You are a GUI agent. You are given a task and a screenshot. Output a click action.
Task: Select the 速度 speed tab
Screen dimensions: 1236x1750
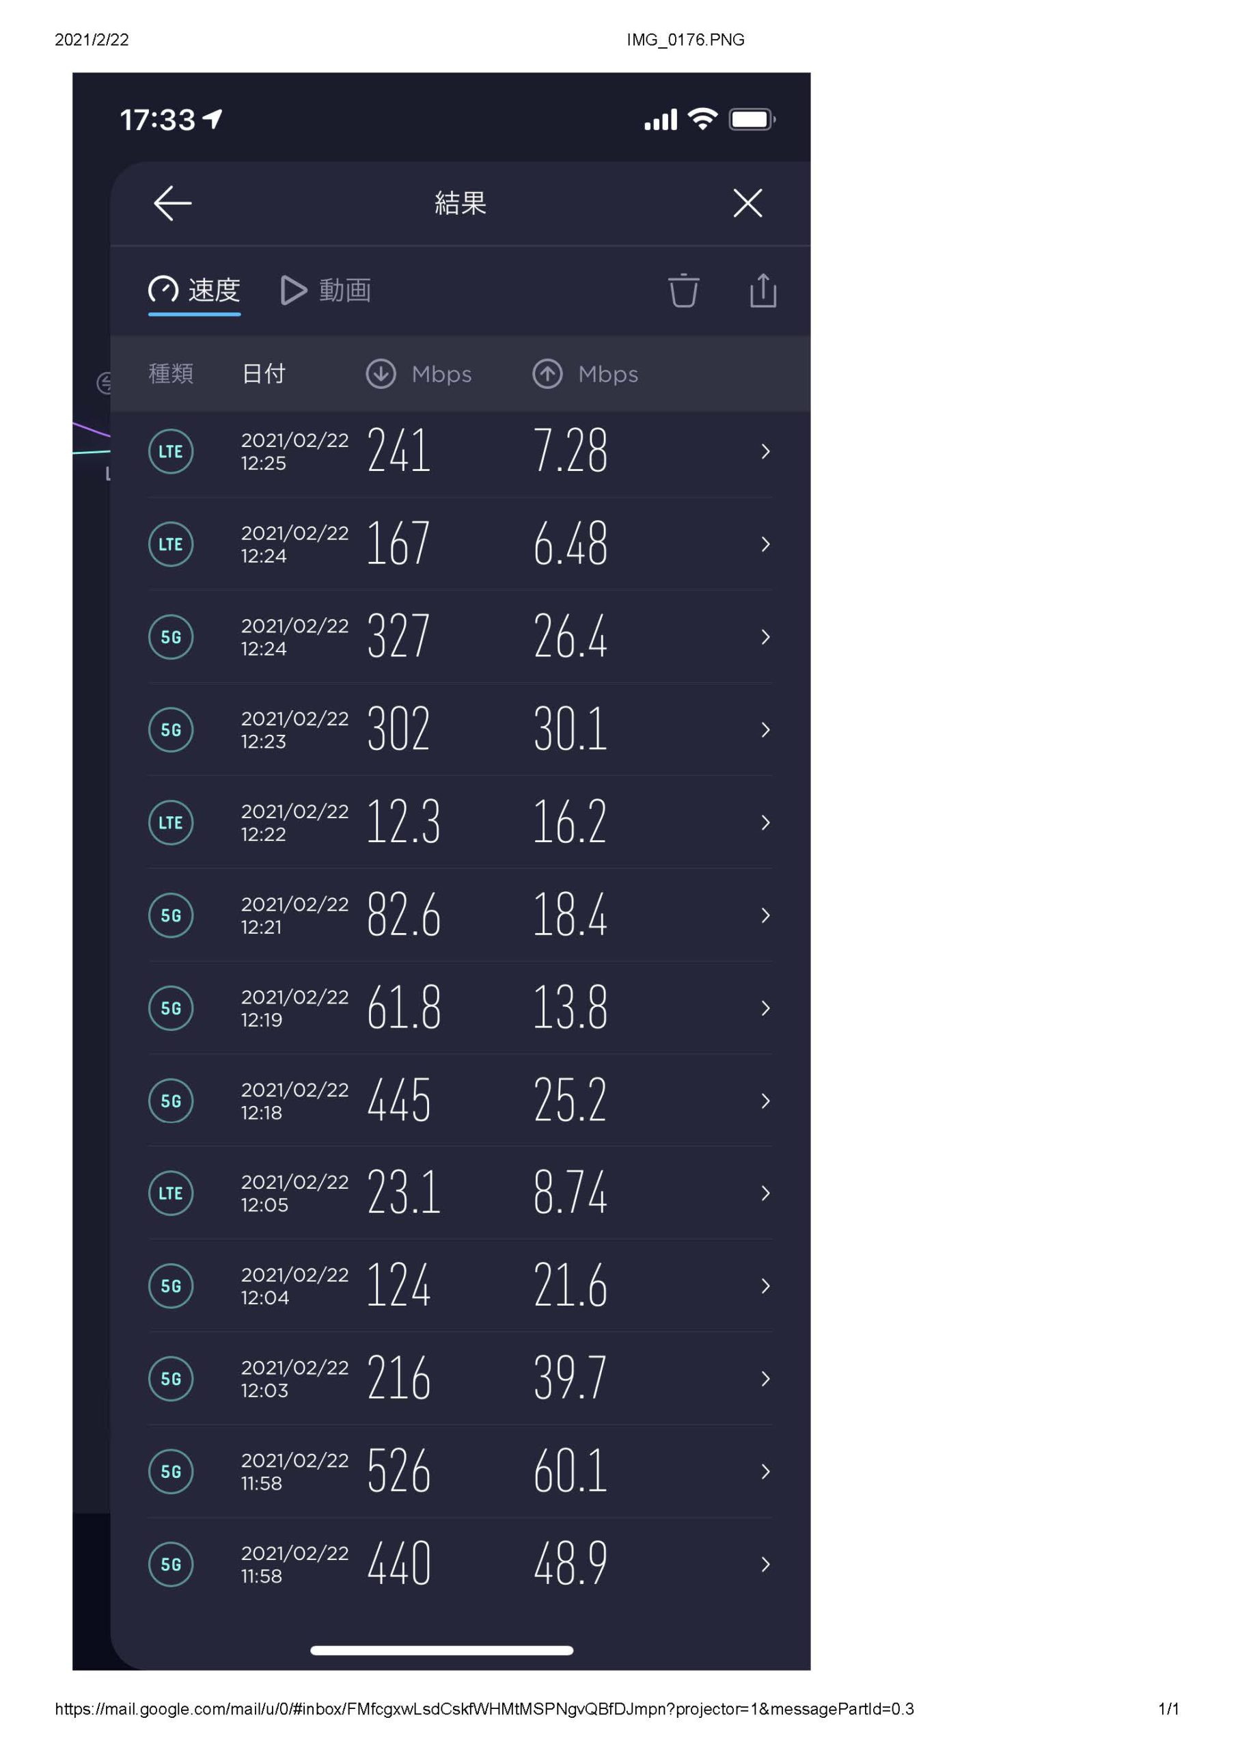(194, 291)
